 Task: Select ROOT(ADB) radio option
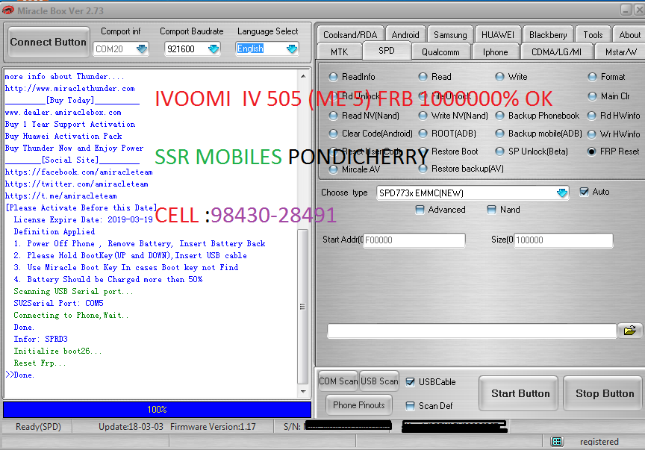[x=423, y=134]
